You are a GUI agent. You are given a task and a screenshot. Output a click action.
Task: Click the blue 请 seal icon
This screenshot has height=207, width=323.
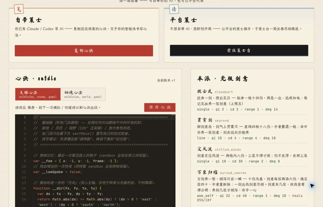point(174,9)
